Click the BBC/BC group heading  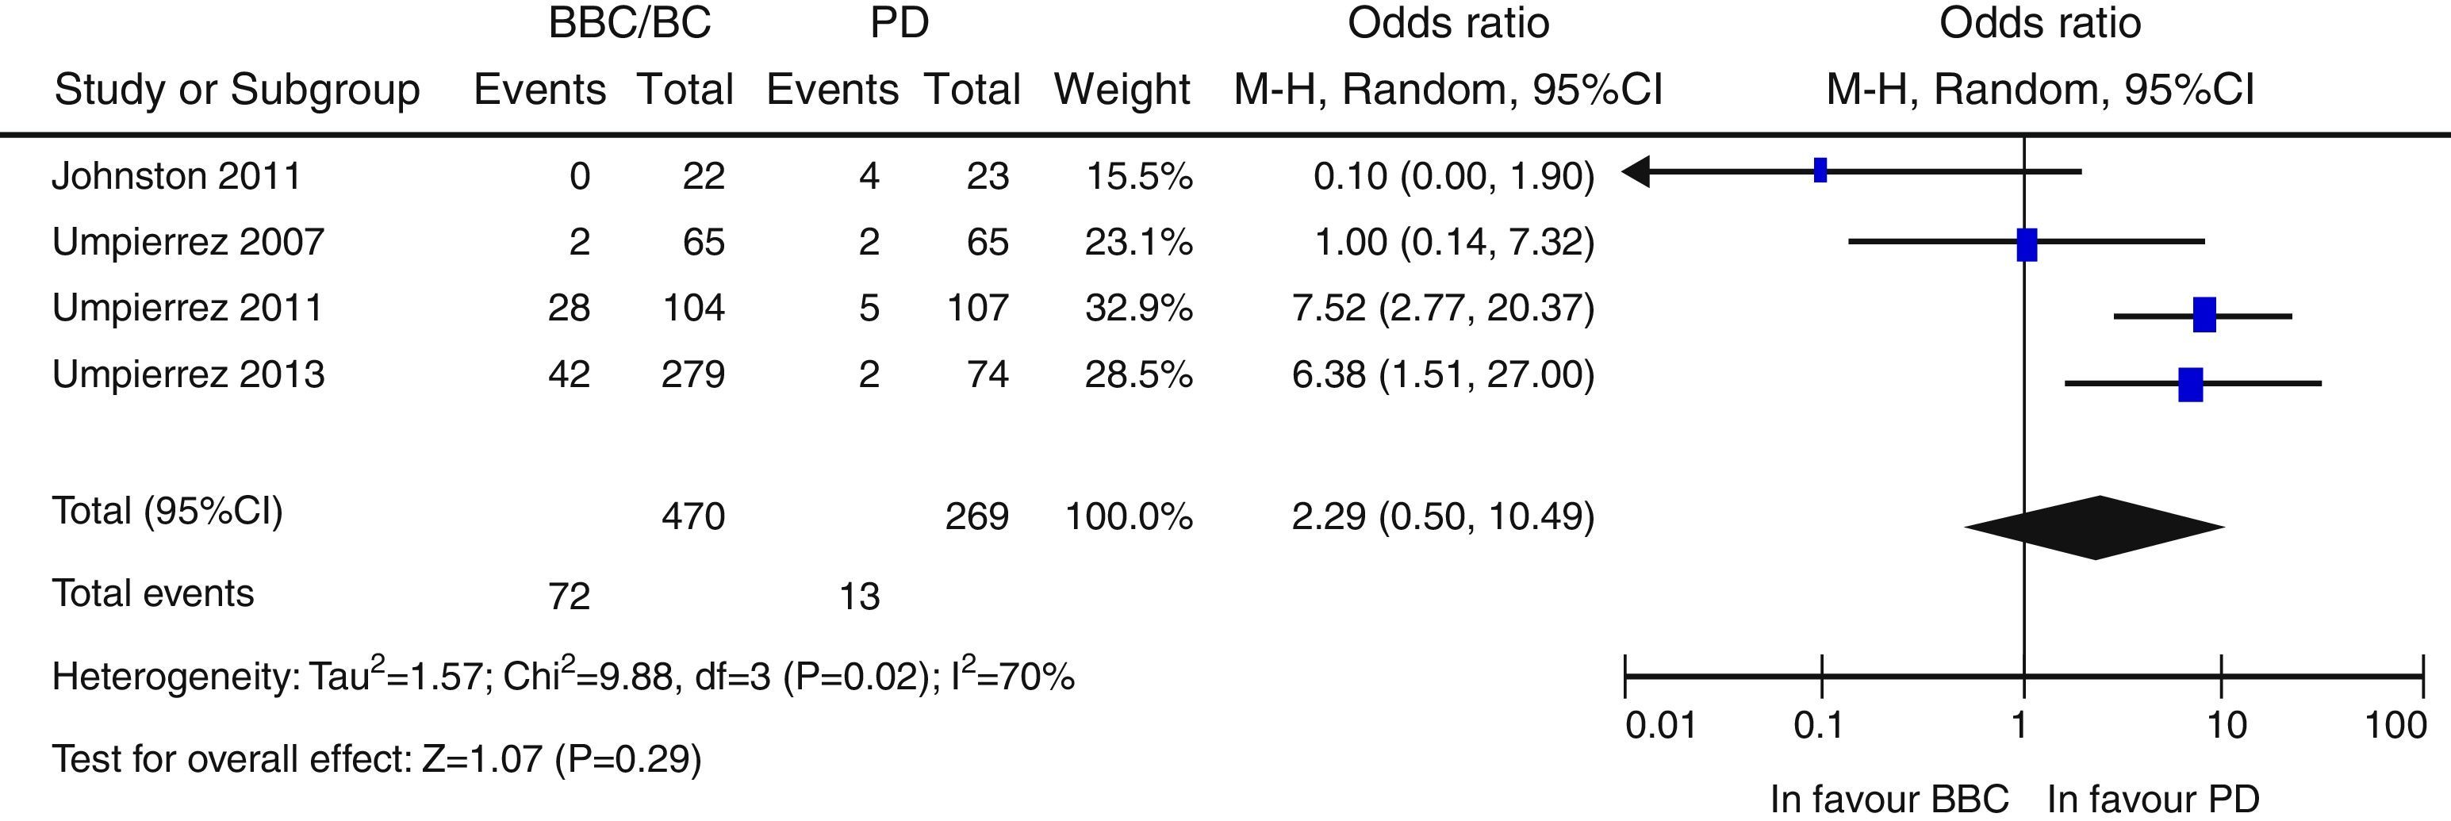[x=629, y=23]
